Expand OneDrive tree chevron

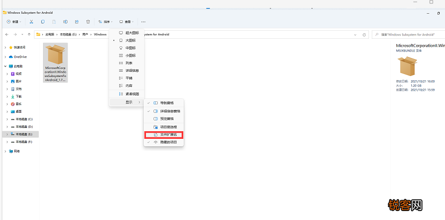(x=5, y=57)
